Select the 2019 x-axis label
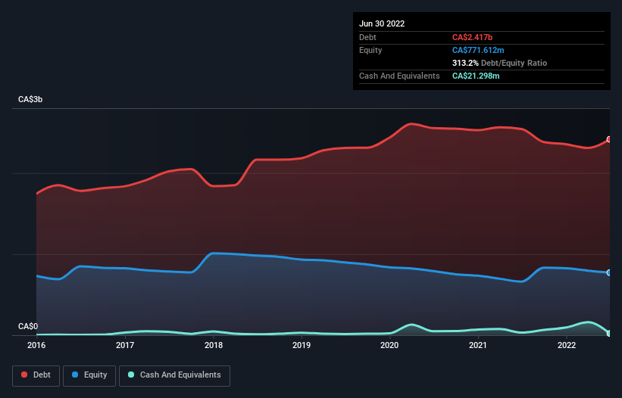 pyautogui.click(x=302, y=345)
